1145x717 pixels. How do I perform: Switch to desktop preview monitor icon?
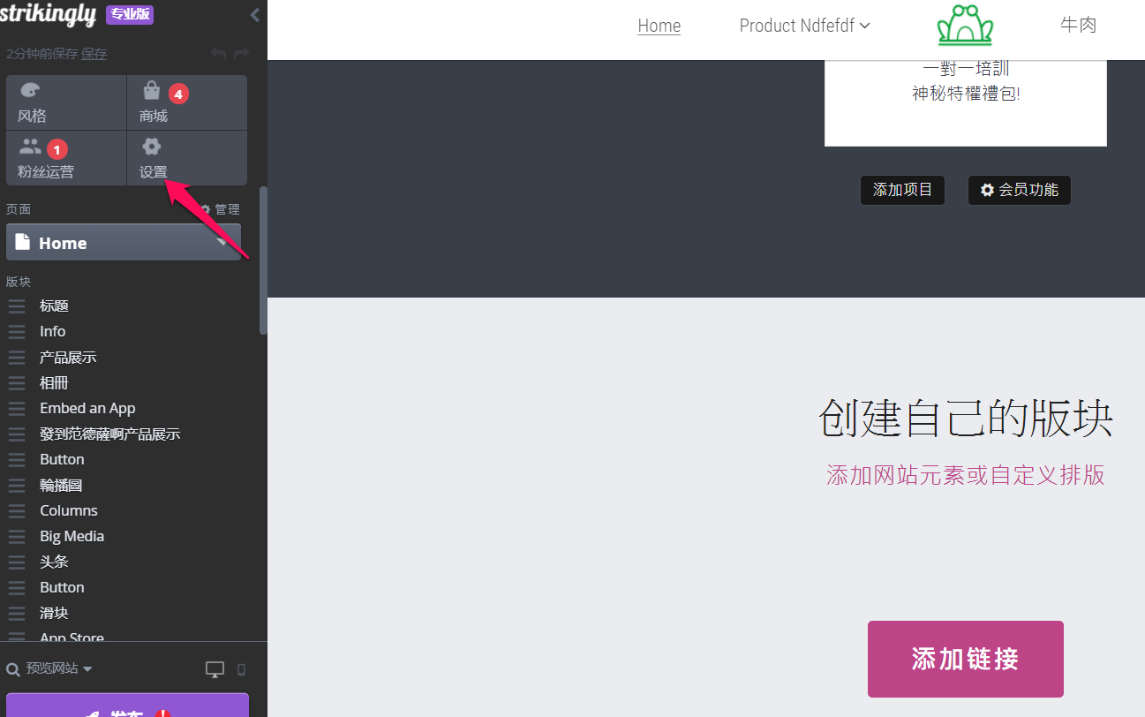(x=215, y=669)
